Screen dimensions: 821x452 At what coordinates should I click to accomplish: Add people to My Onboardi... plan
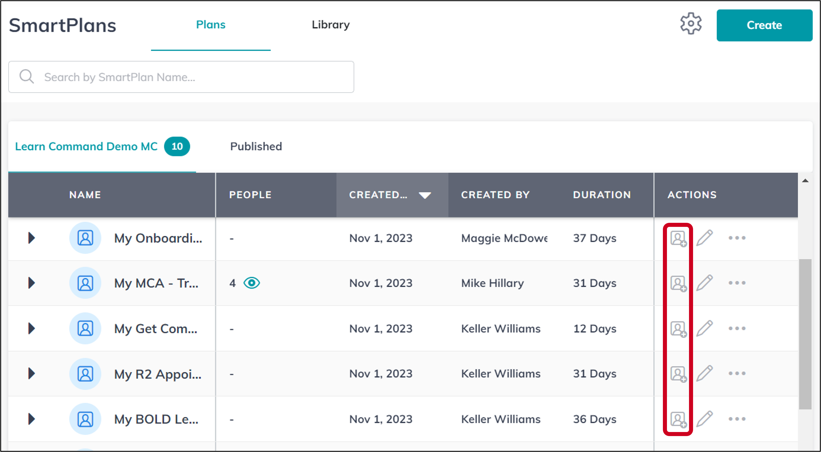pyautogui.click(x=679, y=238)
